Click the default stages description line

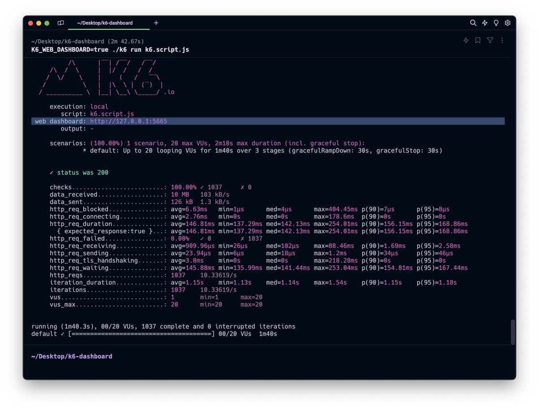point(263,151)
